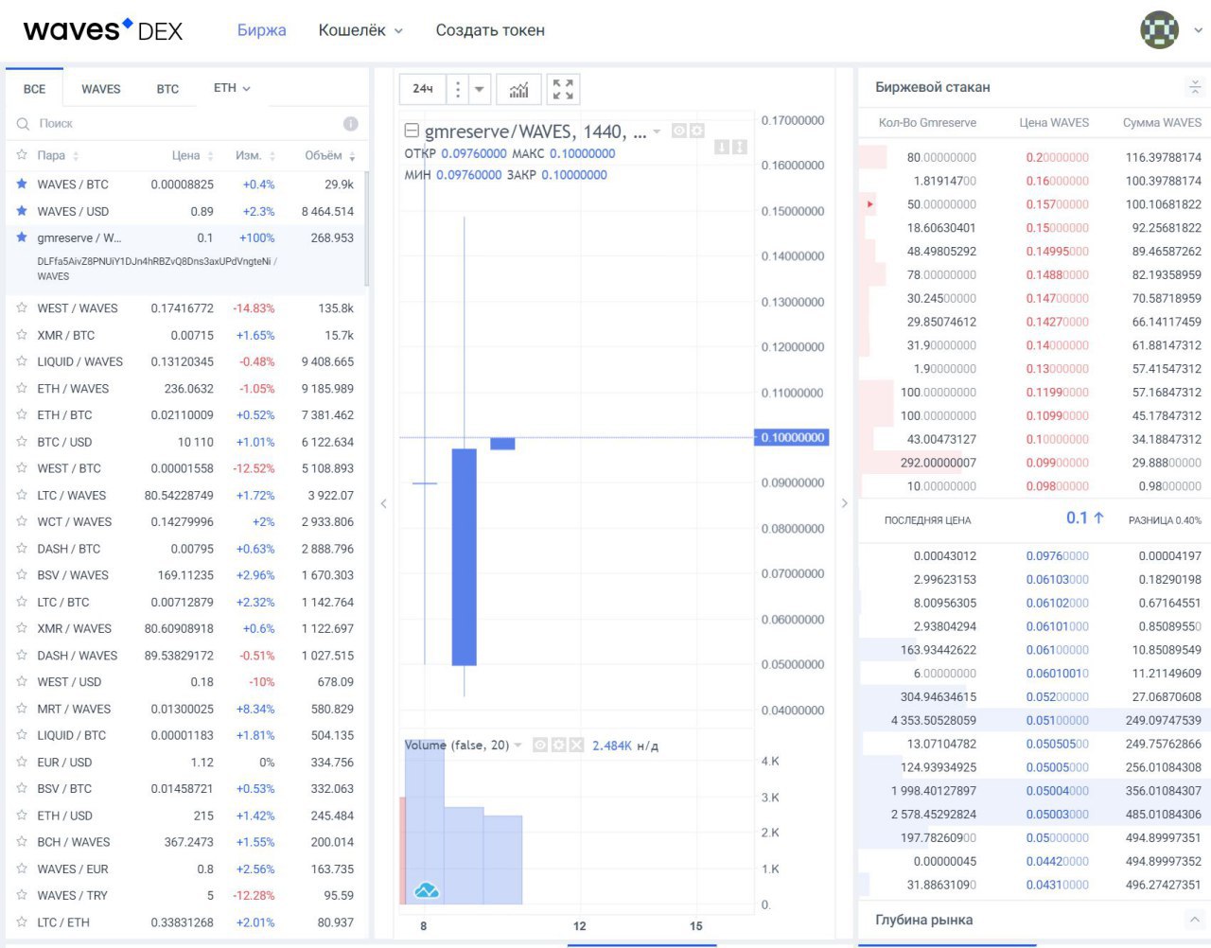
Task: Unfavorite the WAVES / USD pair star
Action: (x=22, y=211)
